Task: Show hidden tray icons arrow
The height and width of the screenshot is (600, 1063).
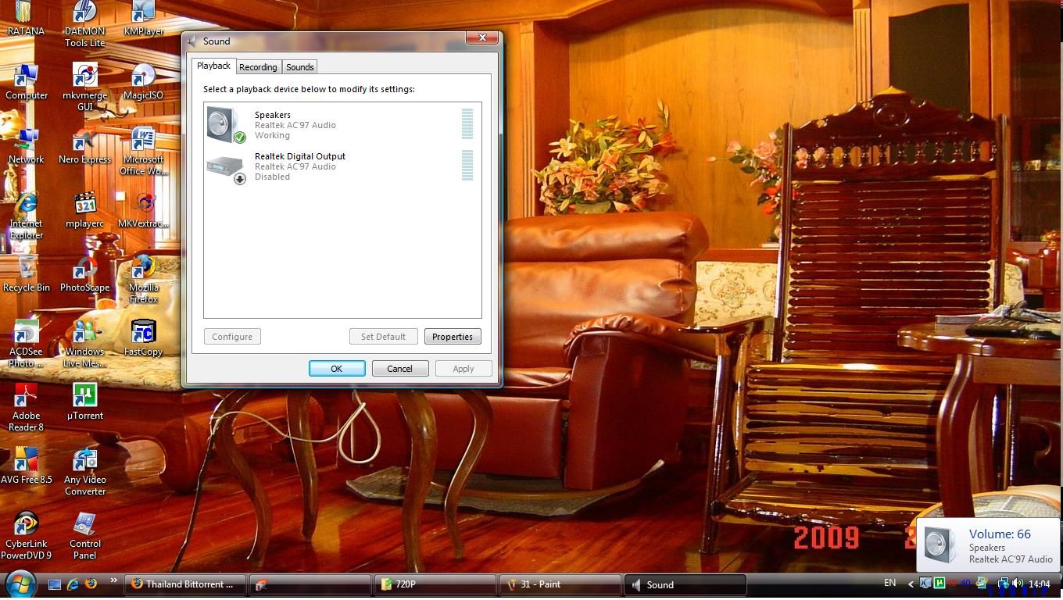Action: pyautogui.click(x=911, y=584)
